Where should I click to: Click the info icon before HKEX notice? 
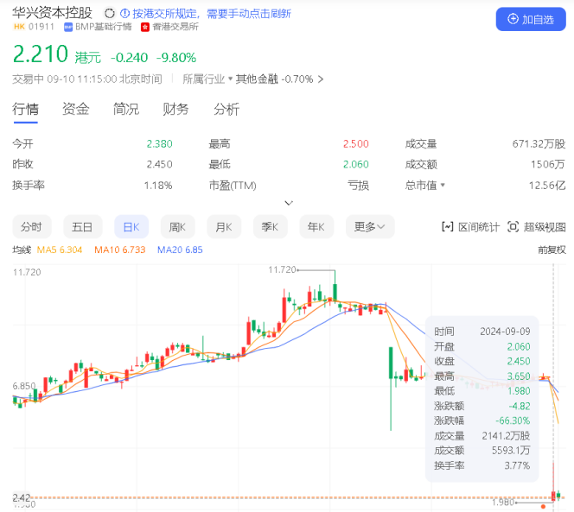(124, 14)
